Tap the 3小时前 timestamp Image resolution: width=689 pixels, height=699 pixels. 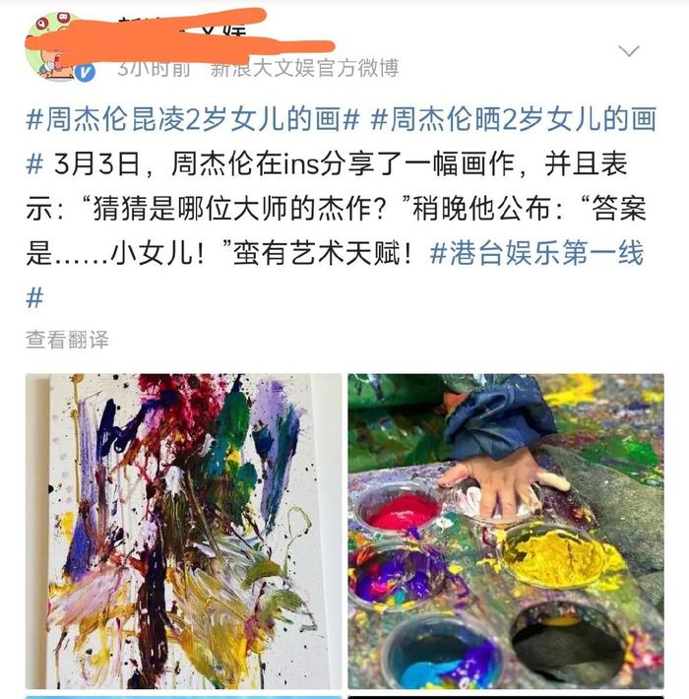click(x=155, y=68)
